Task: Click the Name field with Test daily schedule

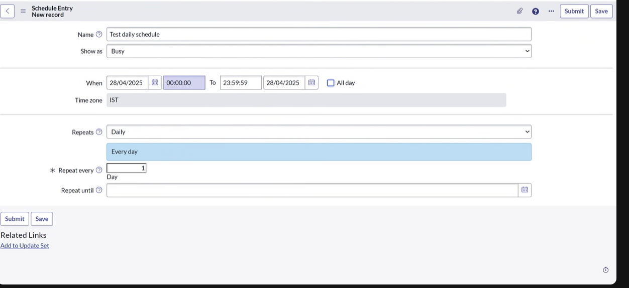Action: pos(319,34)
